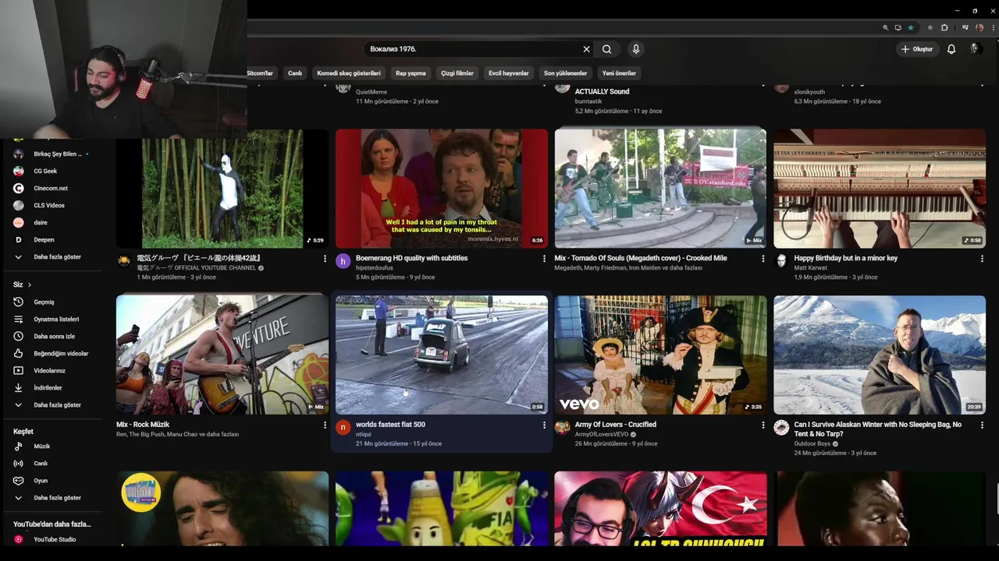
Task: Click the hipsterdoufus channel avatar
Action: click(343, 261)
